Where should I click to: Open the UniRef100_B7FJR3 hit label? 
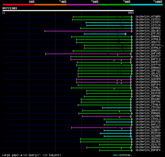coord(148,34)
